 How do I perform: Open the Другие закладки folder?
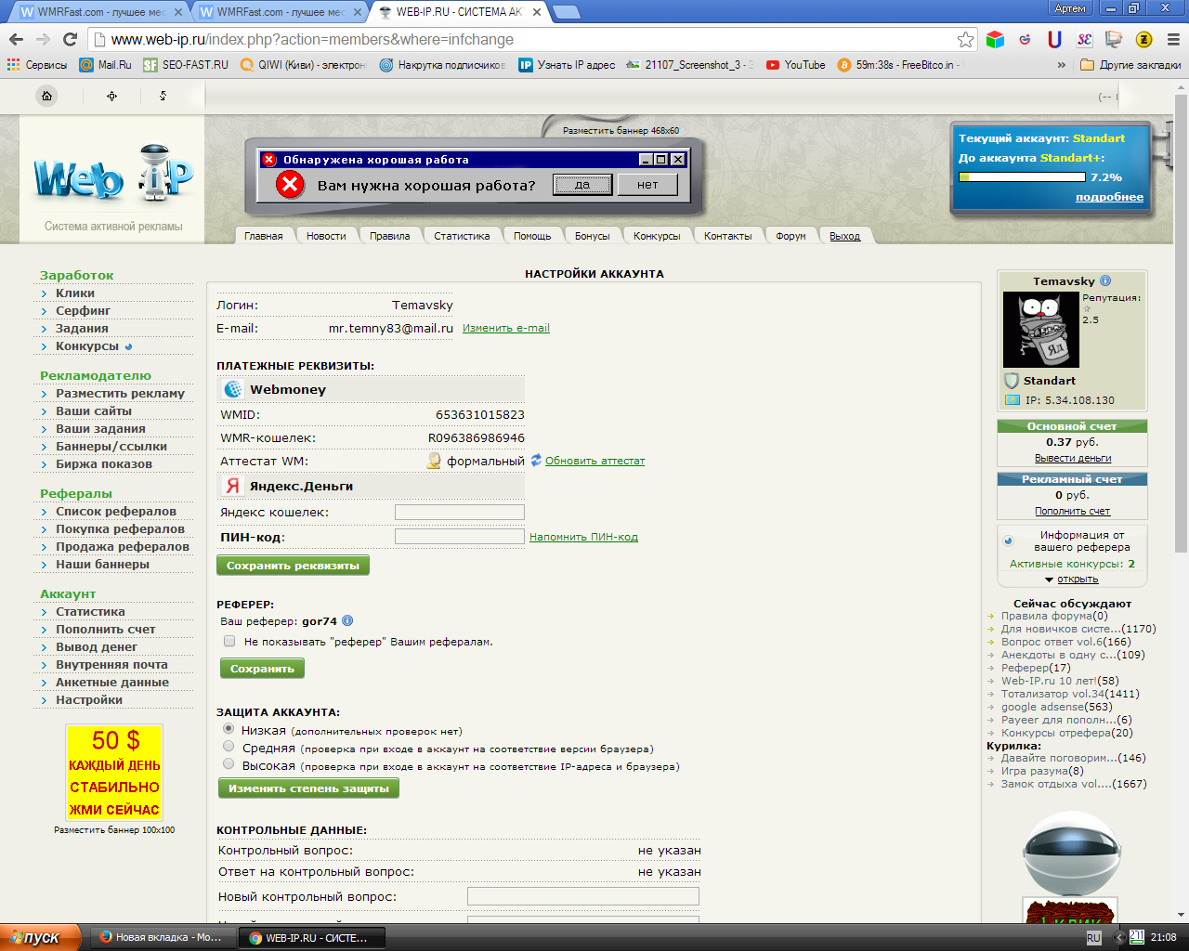coord(1131,65)
